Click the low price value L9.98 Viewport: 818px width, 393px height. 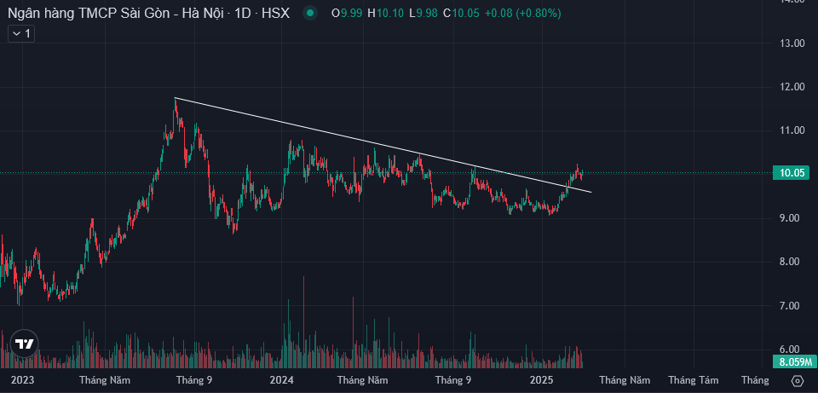[x=423, y=14]
